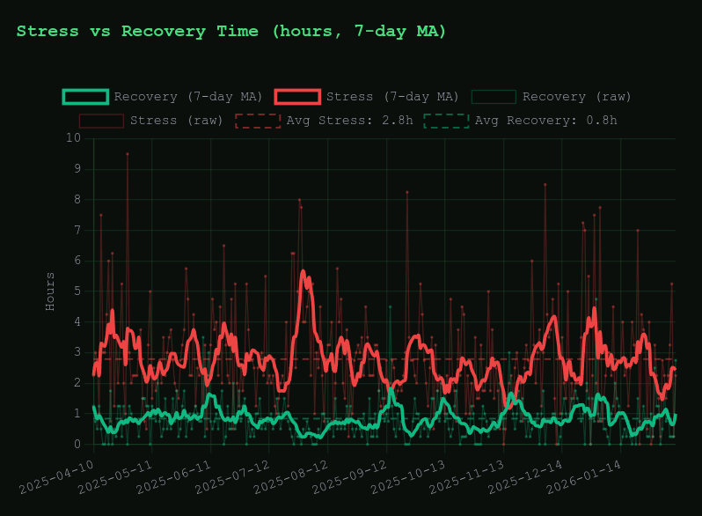
Task: Click the dashed red Avg Stress legend box
Action: [x=258, y=121]
